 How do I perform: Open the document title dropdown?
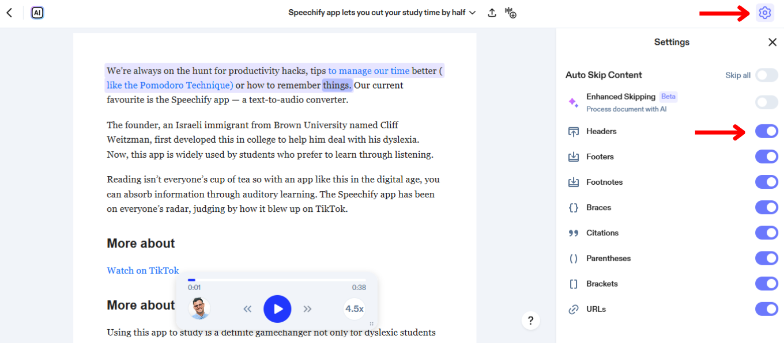[472, 12]
